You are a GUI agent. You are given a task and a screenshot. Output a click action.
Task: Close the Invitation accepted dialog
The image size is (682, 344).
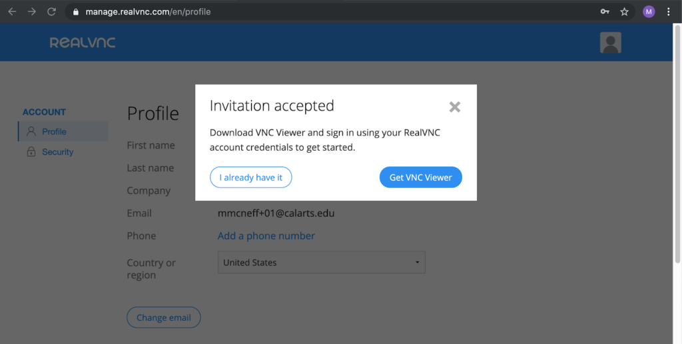(x=454, y=107)
